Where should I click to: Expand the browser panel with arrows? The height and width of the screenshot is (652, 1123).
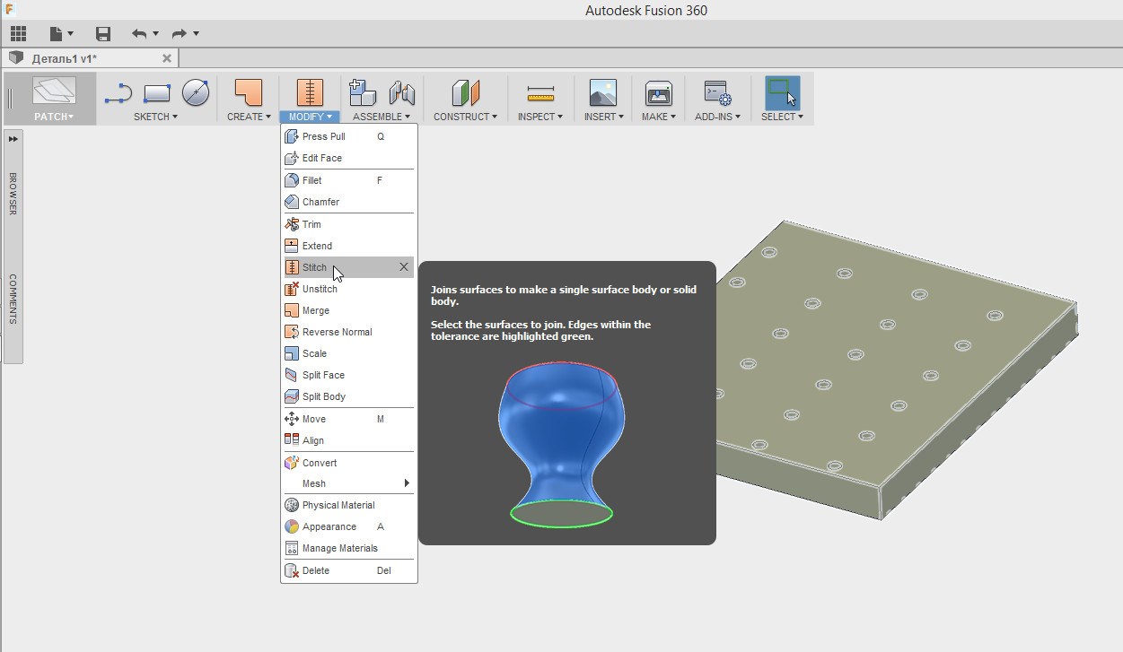click(13, 139)
